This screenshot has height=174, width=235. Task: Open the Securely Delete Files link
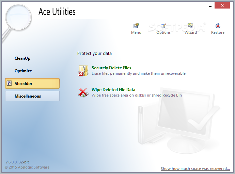coord(111,68)
